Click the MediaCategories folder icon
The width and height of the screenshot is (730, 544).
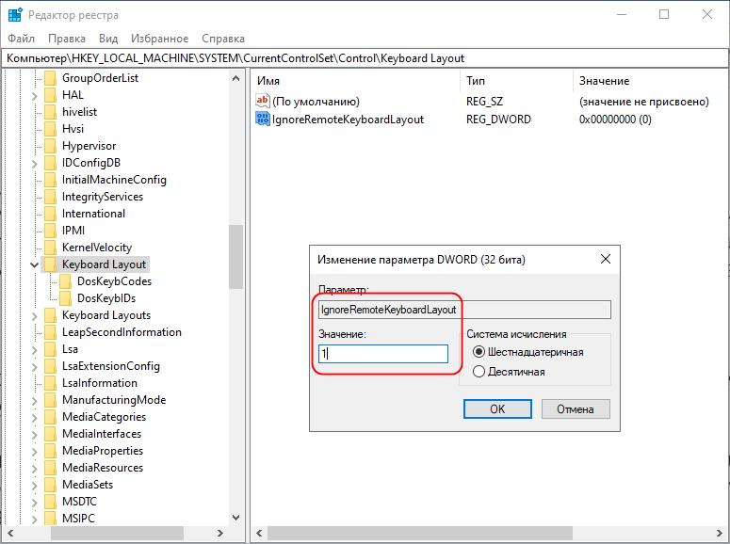click(x=51, y=417)
